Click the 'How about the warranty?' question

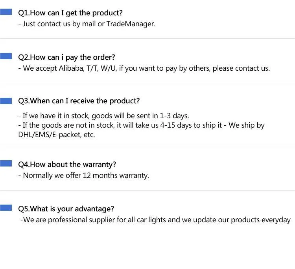coord(67,165)
